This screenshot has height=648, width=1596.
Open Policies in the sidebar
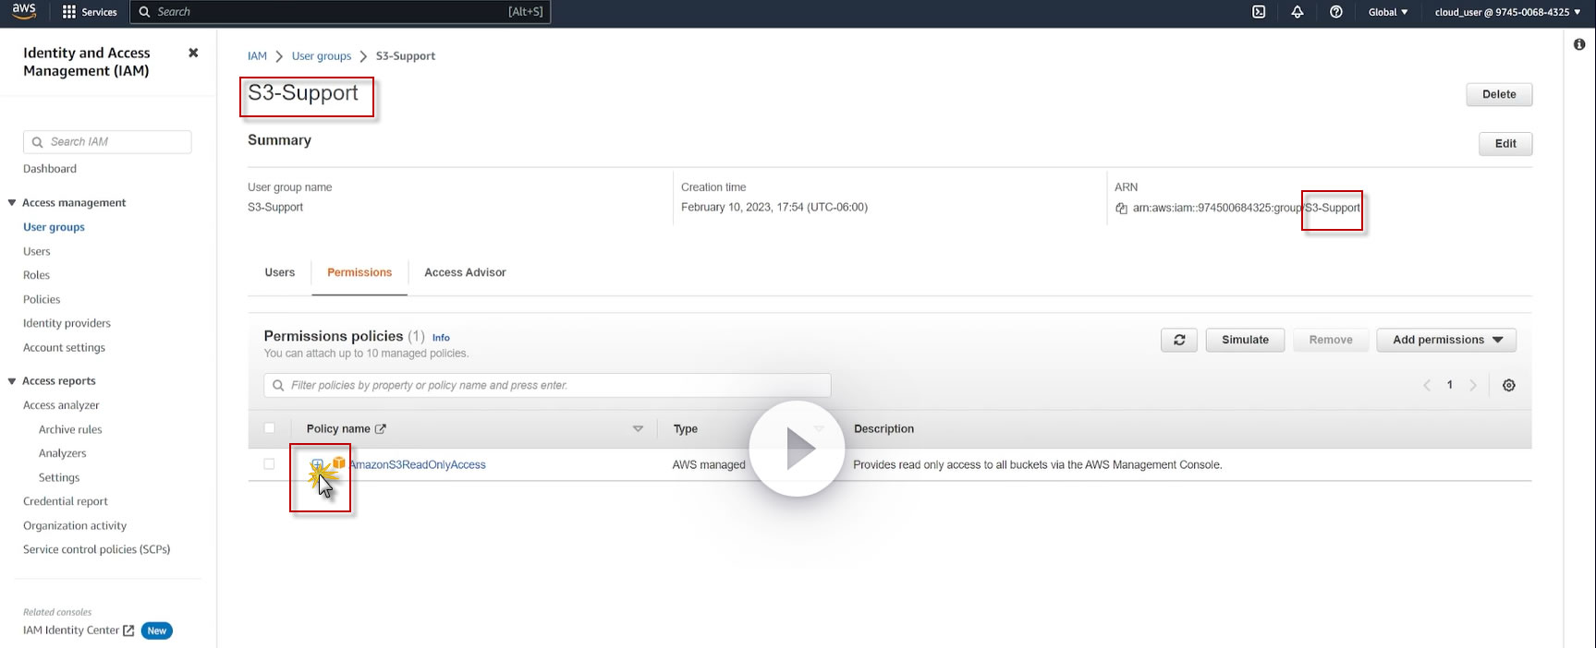coord(42,299)
